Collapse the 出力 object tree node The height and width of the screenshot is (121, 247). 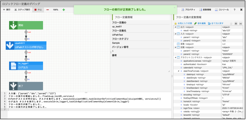click(x=175, y=27)
